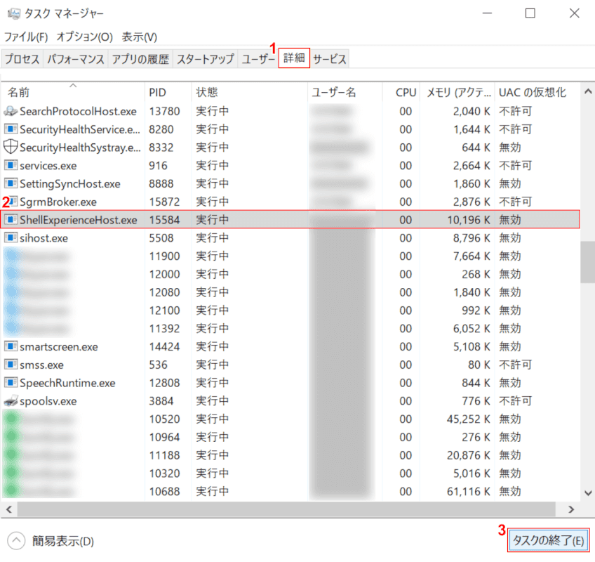Click the smss.exe process icon
595x562 pixels.
pyautogui.click(x=11, y=365)
